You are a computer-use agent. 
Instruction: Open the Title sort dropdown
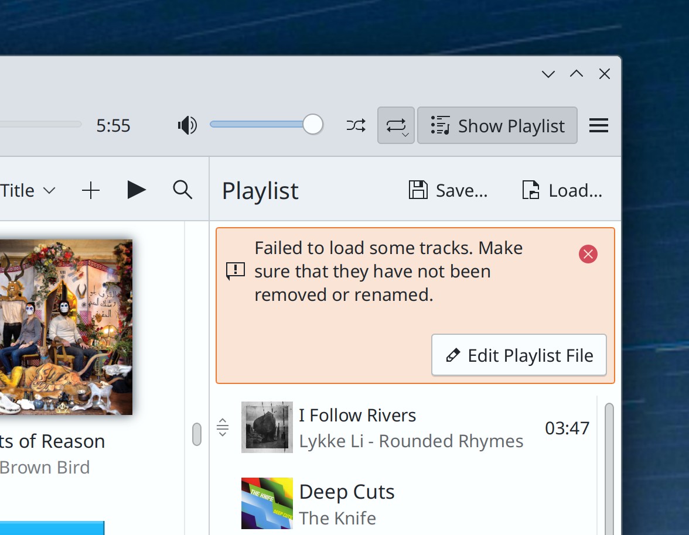[x=26, y=190]
